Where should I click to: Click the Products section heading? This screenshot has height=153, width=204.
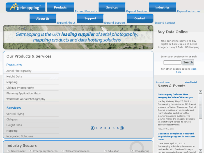[14, 65]
